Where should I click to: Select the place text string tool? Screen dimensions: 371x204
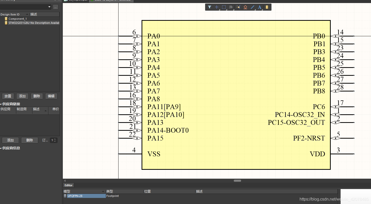click(260, 7)
